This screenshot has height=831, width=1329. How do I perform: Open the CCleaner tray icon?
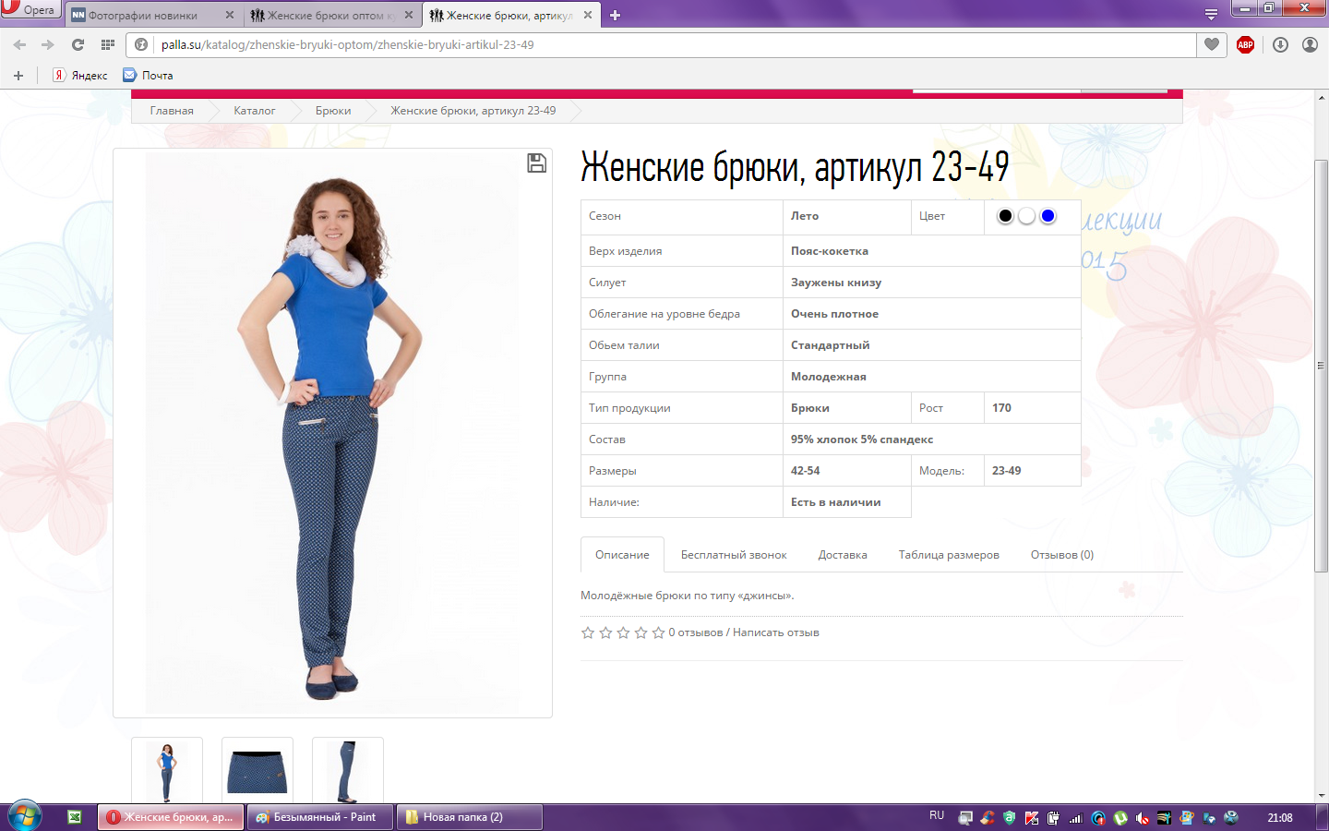[x=988, y=818]
